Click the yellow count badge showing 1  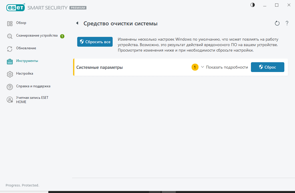[195, 67]
